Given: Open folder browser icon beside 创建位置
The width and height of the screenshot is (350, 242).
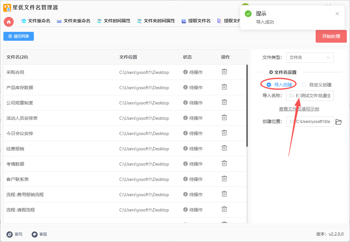Looking at the screenshot, I should (339, 122).
